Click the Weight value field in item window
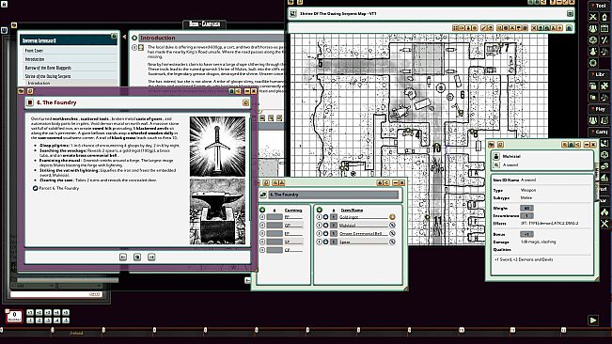612x344 pixels. [526, 208]
